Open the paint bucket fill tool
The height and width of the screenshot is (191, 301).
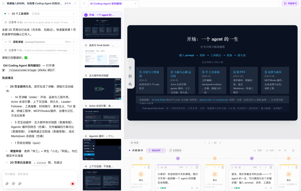(130, 84)
